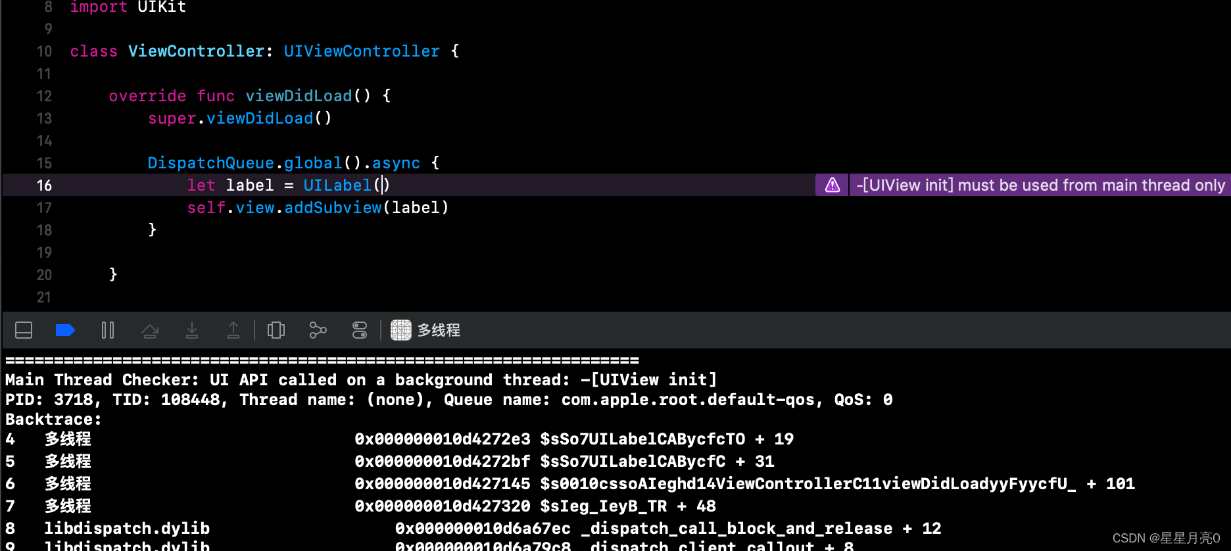Click the 'async' call on line 15
The image size is (1231, 551).
click(396, 163)
